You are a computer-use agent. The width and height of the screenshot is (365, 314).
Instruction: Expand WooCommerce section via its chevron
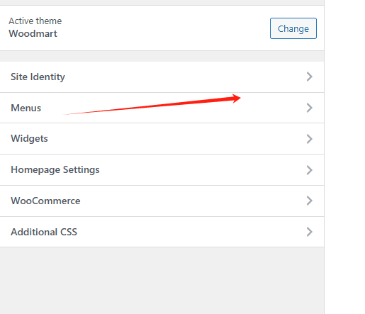click(x=310, y=201)
